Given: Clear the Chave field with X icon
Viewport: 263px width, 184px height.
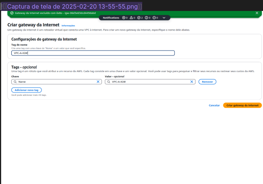Looking at the screenshot, I should [98, 81].
